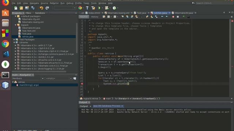Image resolution: width=234 pixels, height=131 pixels.
Task: Click the Save All toolbar icon
Action: (33, 8)
